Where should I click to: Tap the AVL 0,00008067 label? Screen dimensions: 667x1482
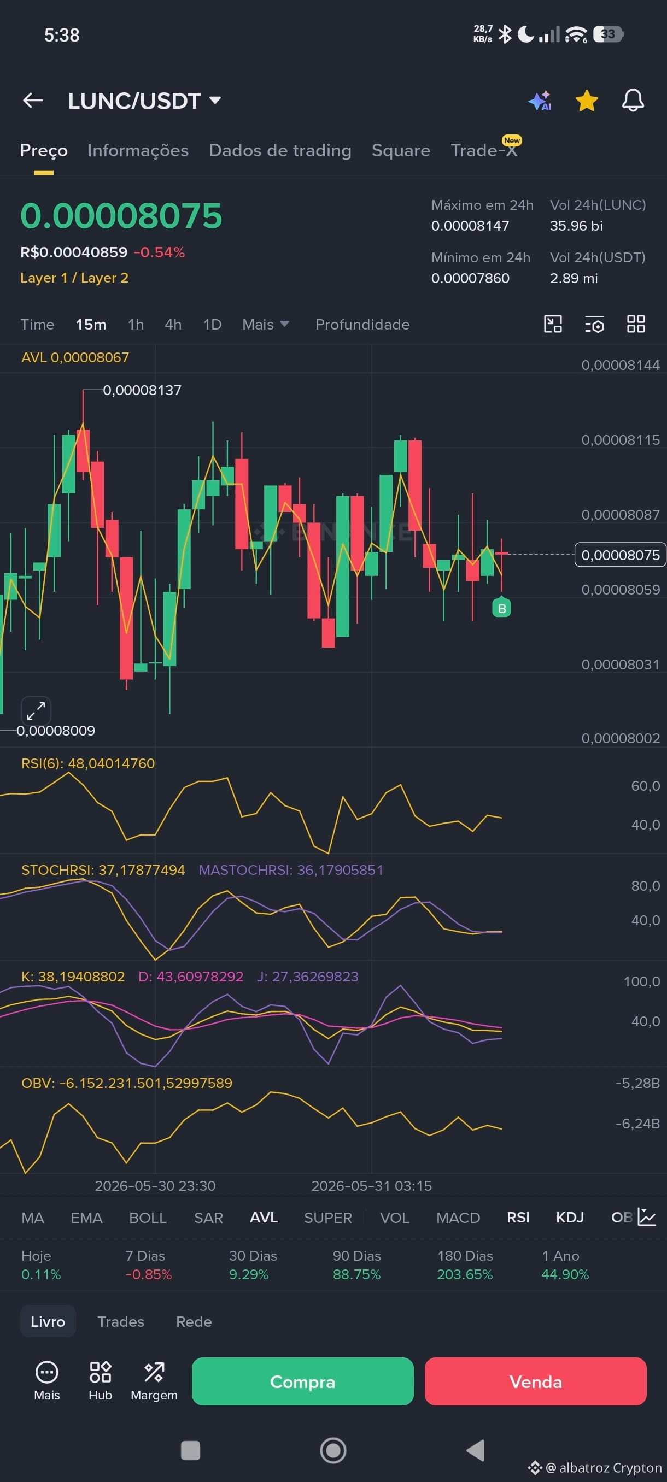point(75,357)
